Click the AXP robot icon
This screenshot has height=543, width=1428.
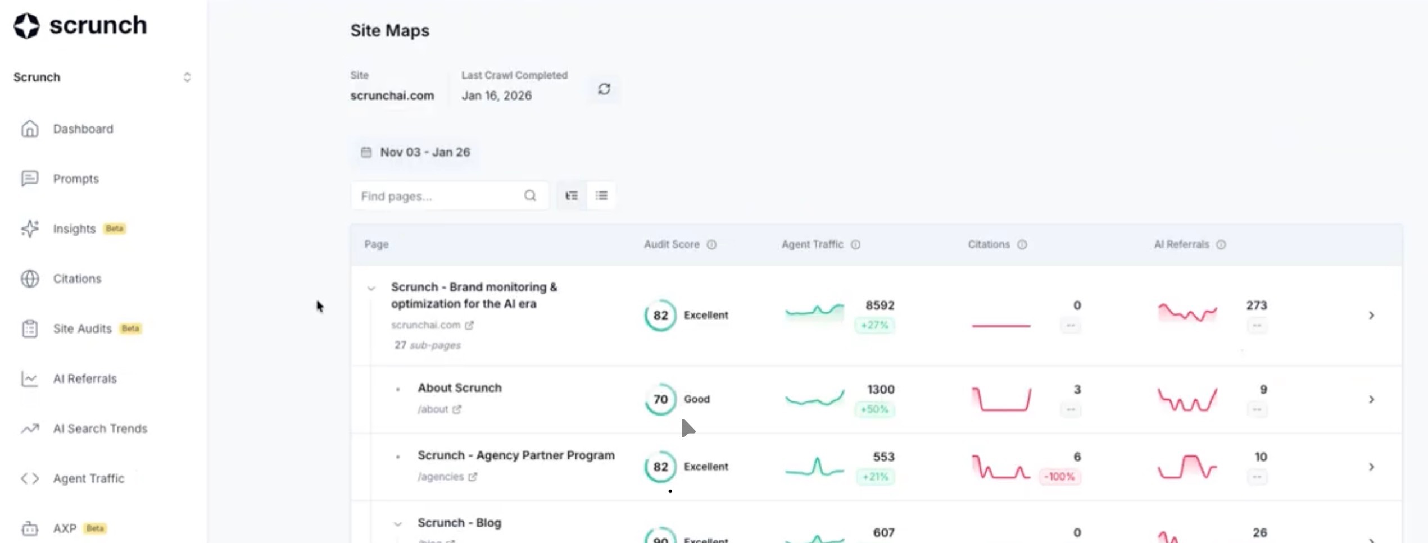point(30,528)
